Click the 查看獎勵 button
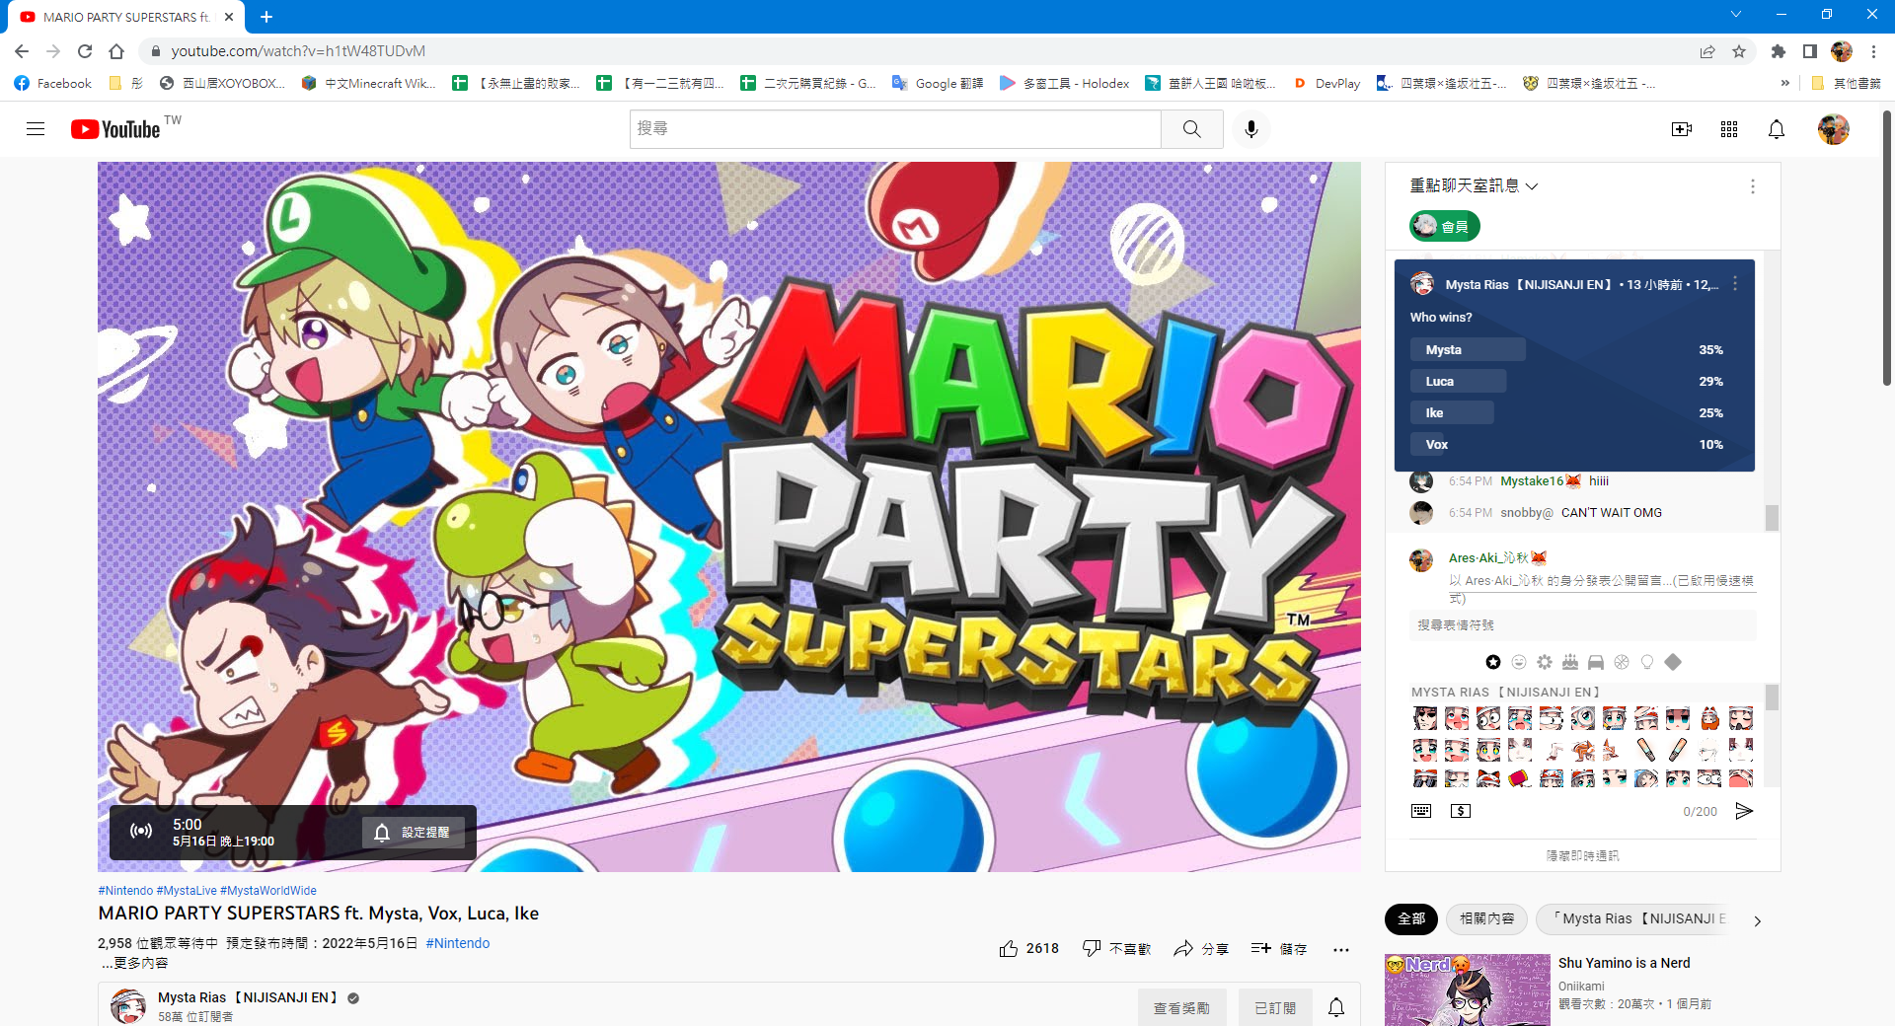 (1181, 1007)
